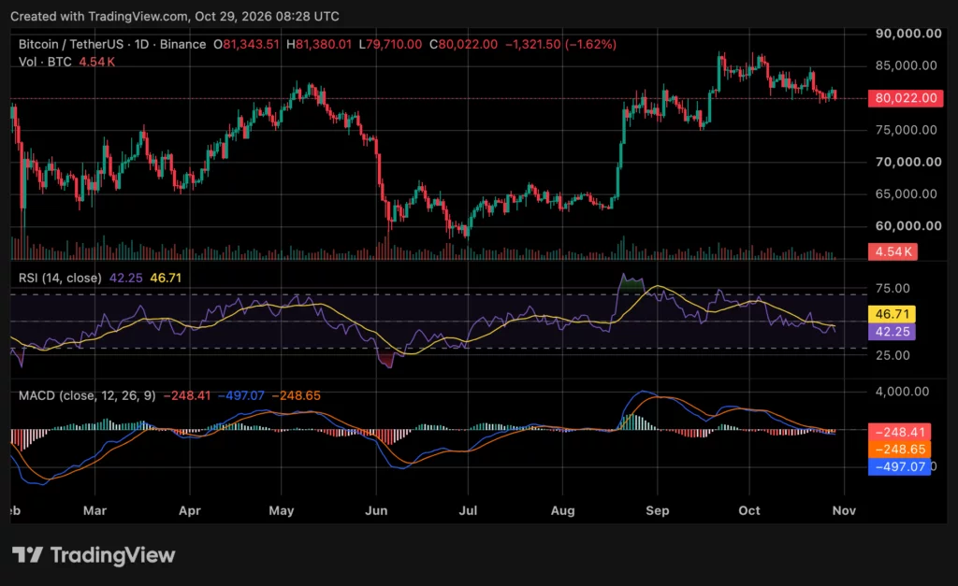Image resolution: width=958 pixels, height=586 pixels.
Task: Select the Vol · BTC indicator legend
Action: (x=45, y=62)
